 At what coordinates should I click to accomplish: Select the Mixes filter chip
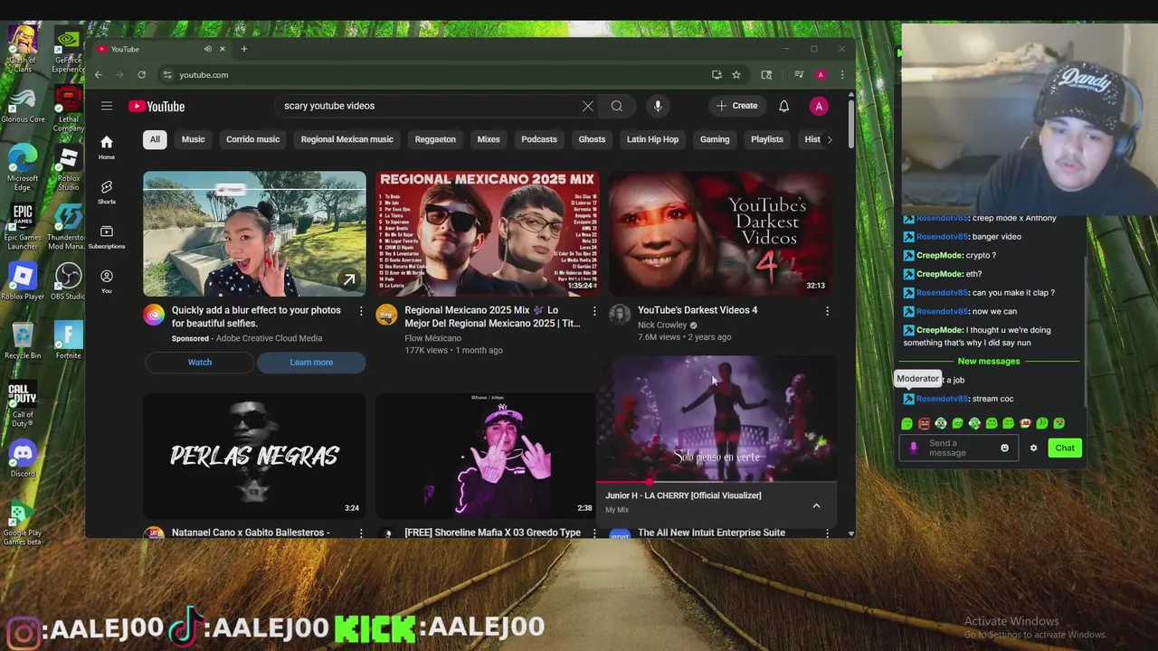[489, 139]
